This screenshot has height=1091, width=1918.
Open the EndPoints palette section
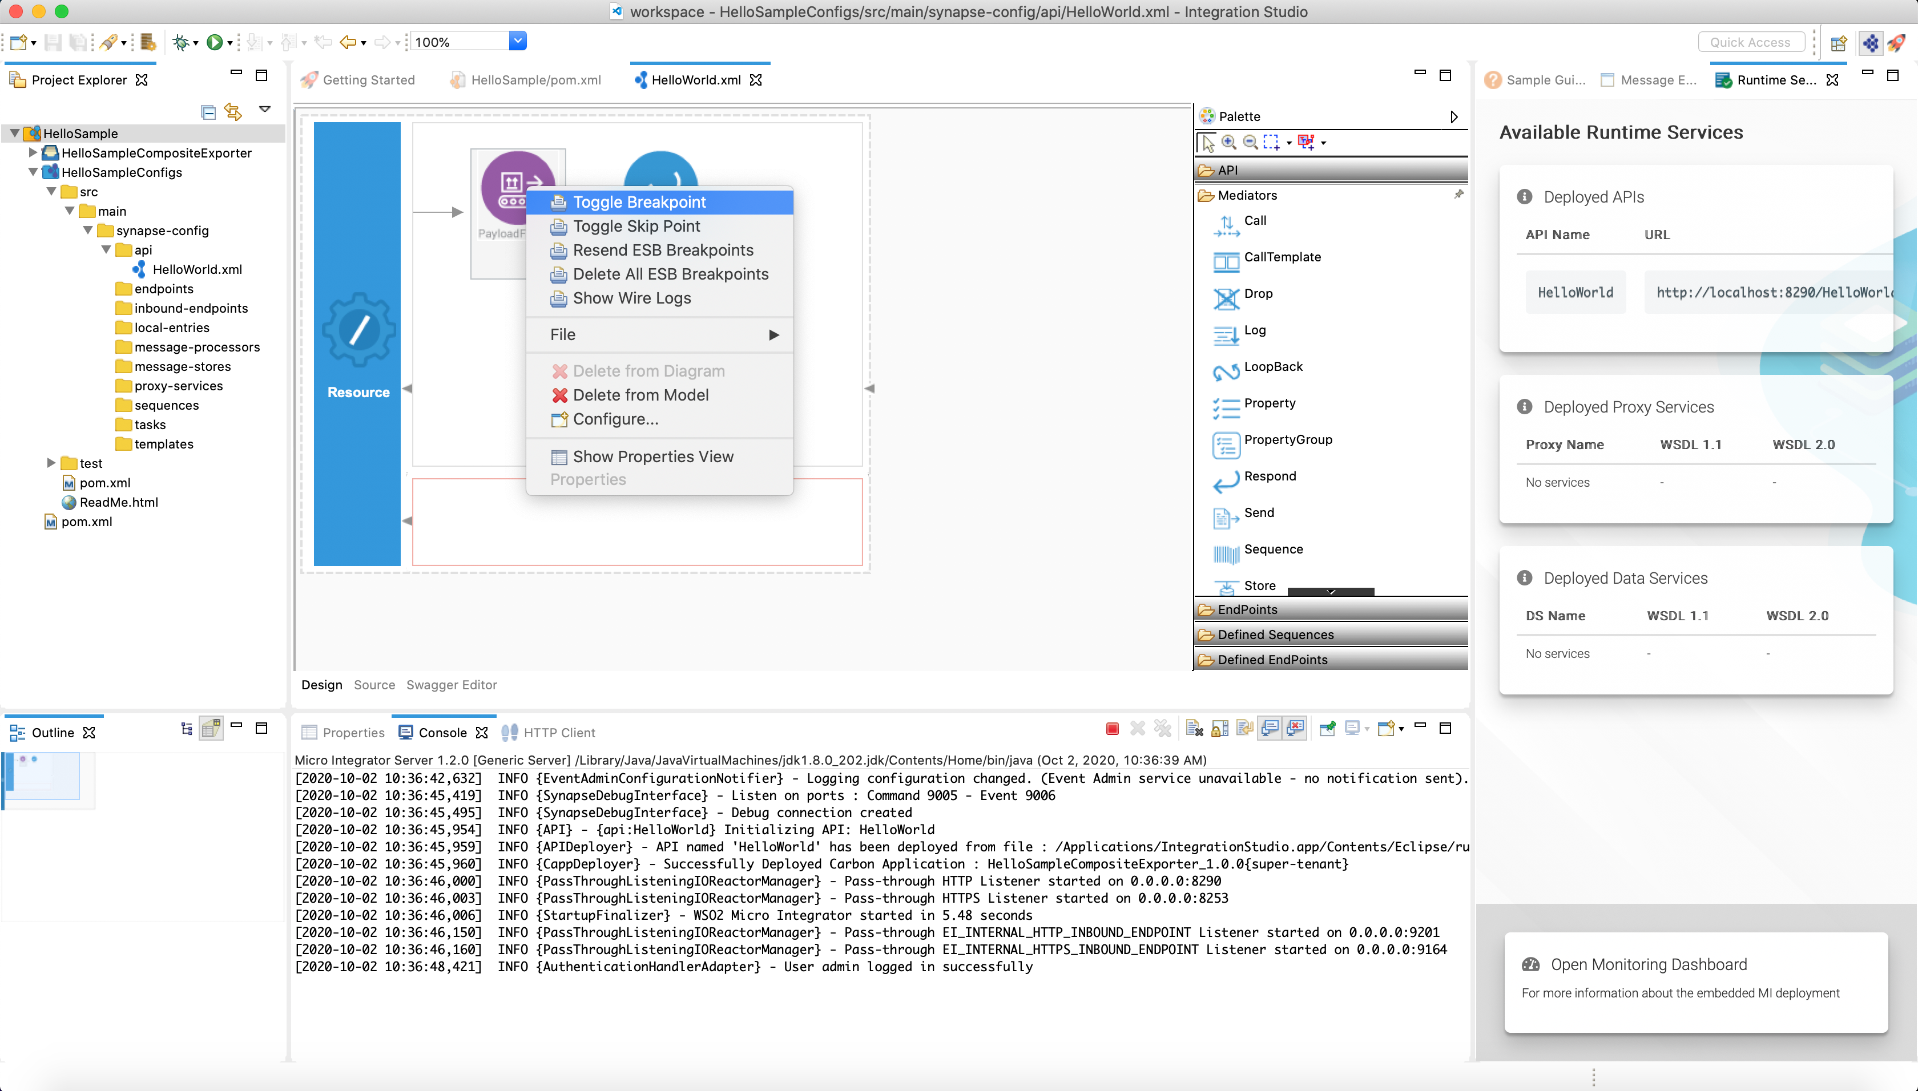coord(1247,608)
